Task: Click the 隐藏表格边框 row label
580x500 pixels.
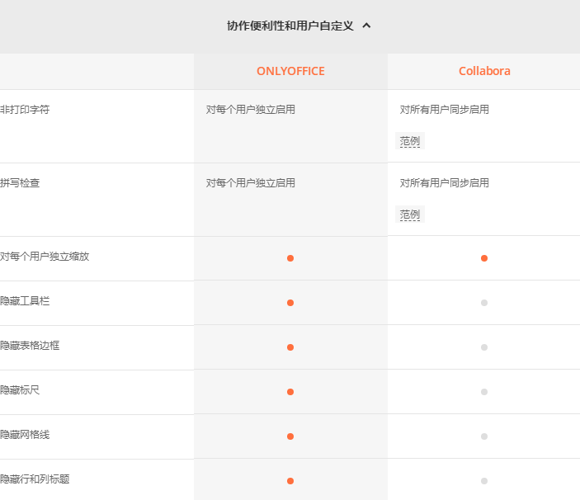Action: [x=30, y=346]
